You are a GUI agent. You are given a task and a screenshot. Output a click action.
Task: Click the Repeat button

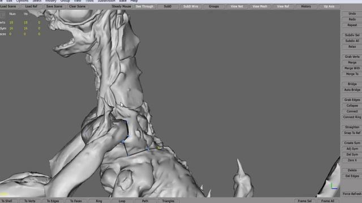tap(352, 25)
